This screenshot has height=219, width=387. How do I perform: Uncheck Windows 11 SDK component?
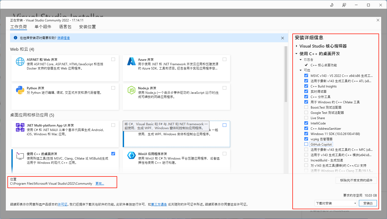pyautogui.click(x=306, y=134)
